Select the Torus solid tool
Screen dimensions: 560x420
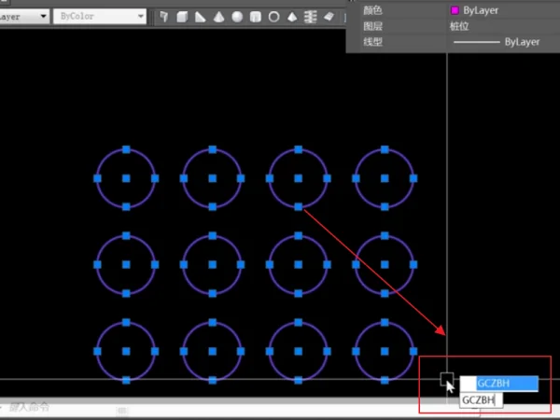tap(273, 17)
